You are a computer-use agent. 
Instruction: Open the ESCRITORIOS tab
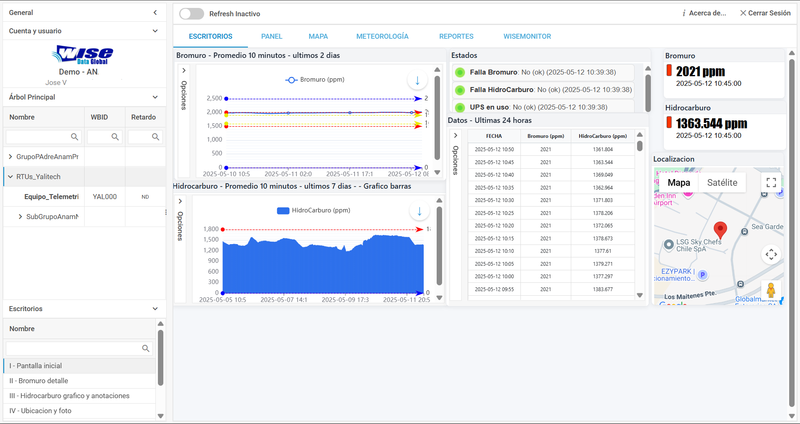pyautogui.click(x=210, y=36)
